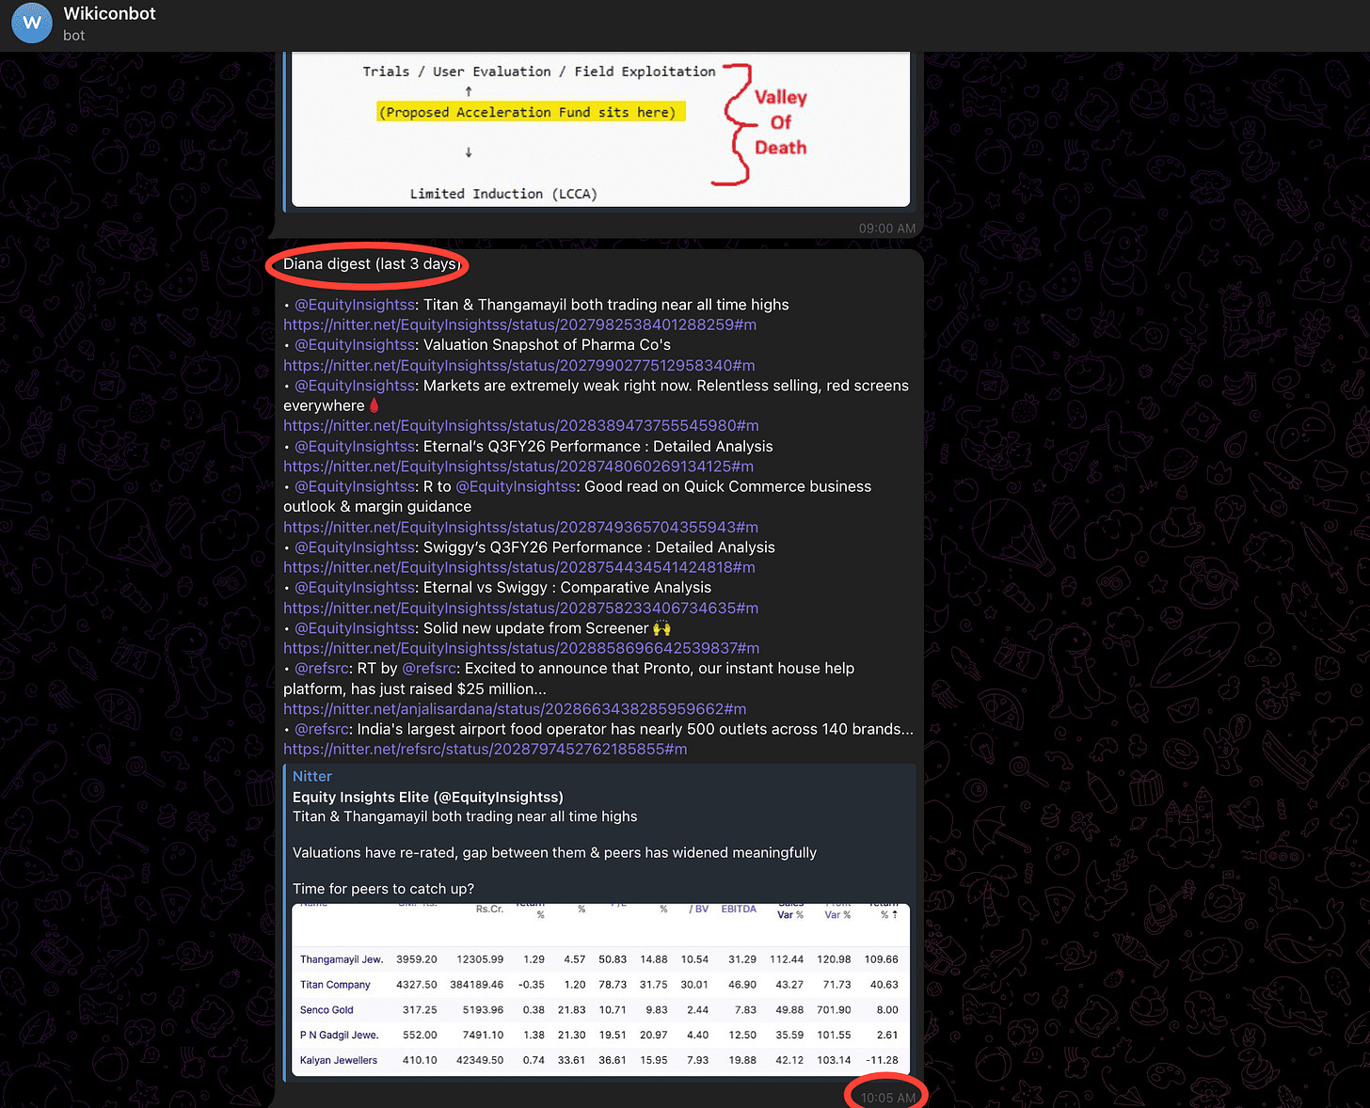Viewport: 1370px width, 1108px height.
Task: Open Swiggy's Q3FY26 Performance status link
Action: (x=518, y=567)
